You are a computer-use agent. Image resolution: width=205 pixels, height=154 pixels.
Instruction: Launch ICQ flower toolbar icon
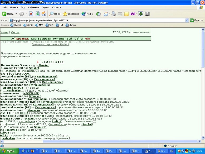pyautogui.click(x=141, y=14)
